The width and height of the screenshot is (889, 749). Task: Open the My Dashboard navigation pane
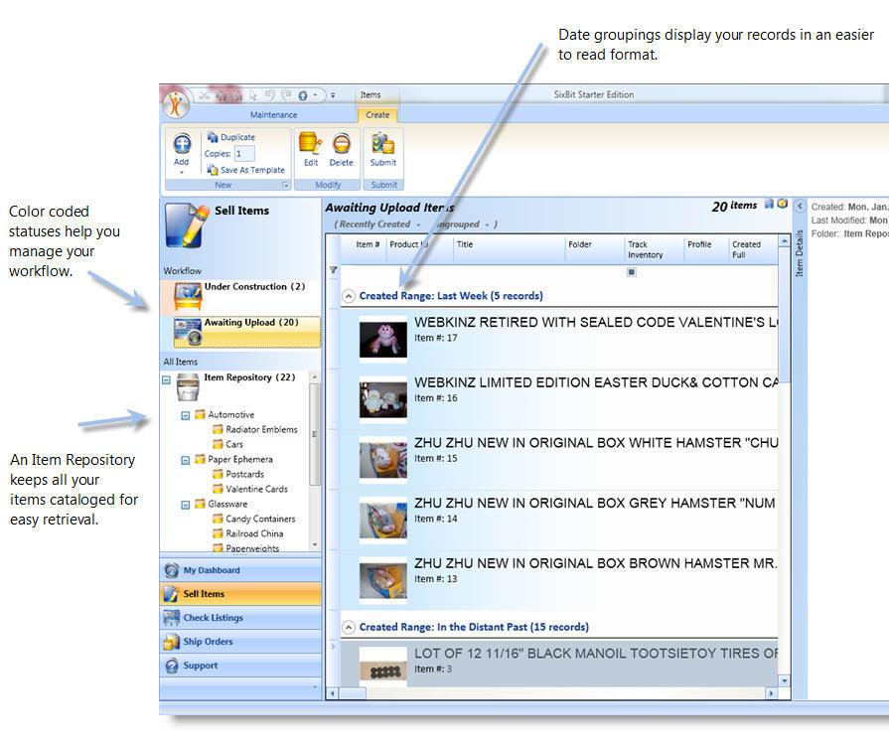point(240,570)
